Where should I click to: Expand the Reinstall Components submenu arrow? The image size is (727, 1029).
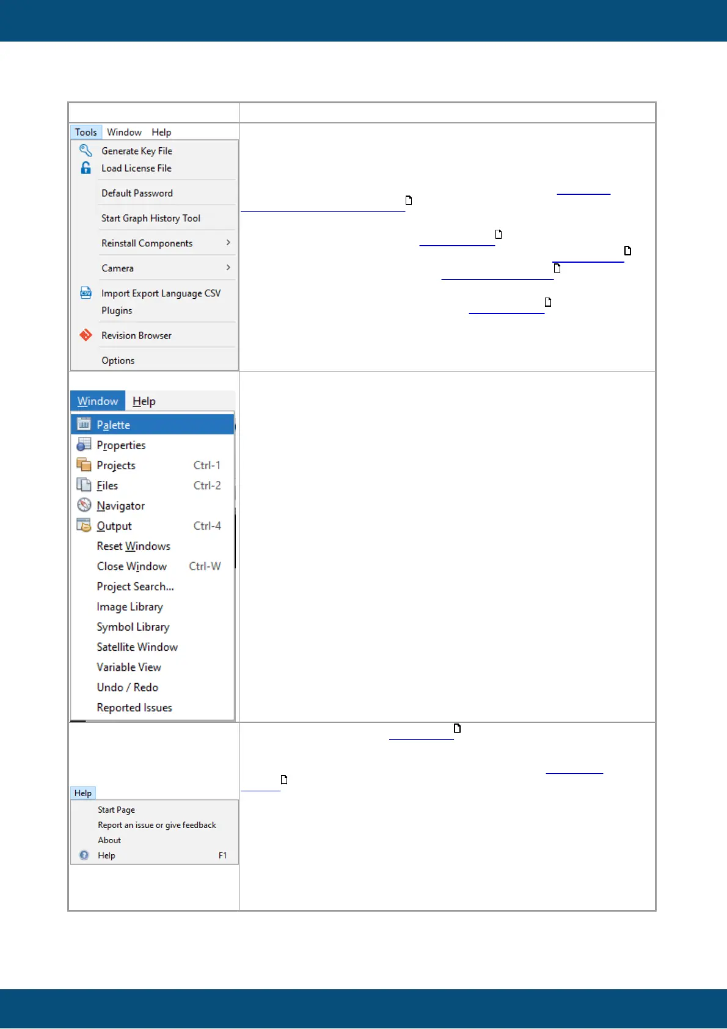228,243
